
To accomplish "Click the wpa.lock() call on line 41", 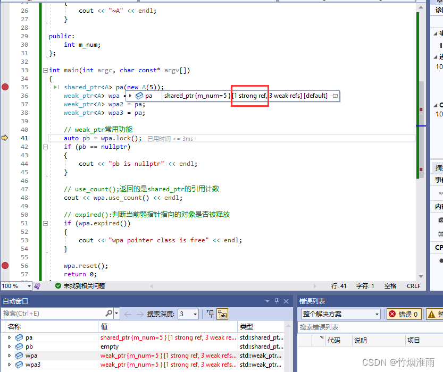I will click(121, 138).
